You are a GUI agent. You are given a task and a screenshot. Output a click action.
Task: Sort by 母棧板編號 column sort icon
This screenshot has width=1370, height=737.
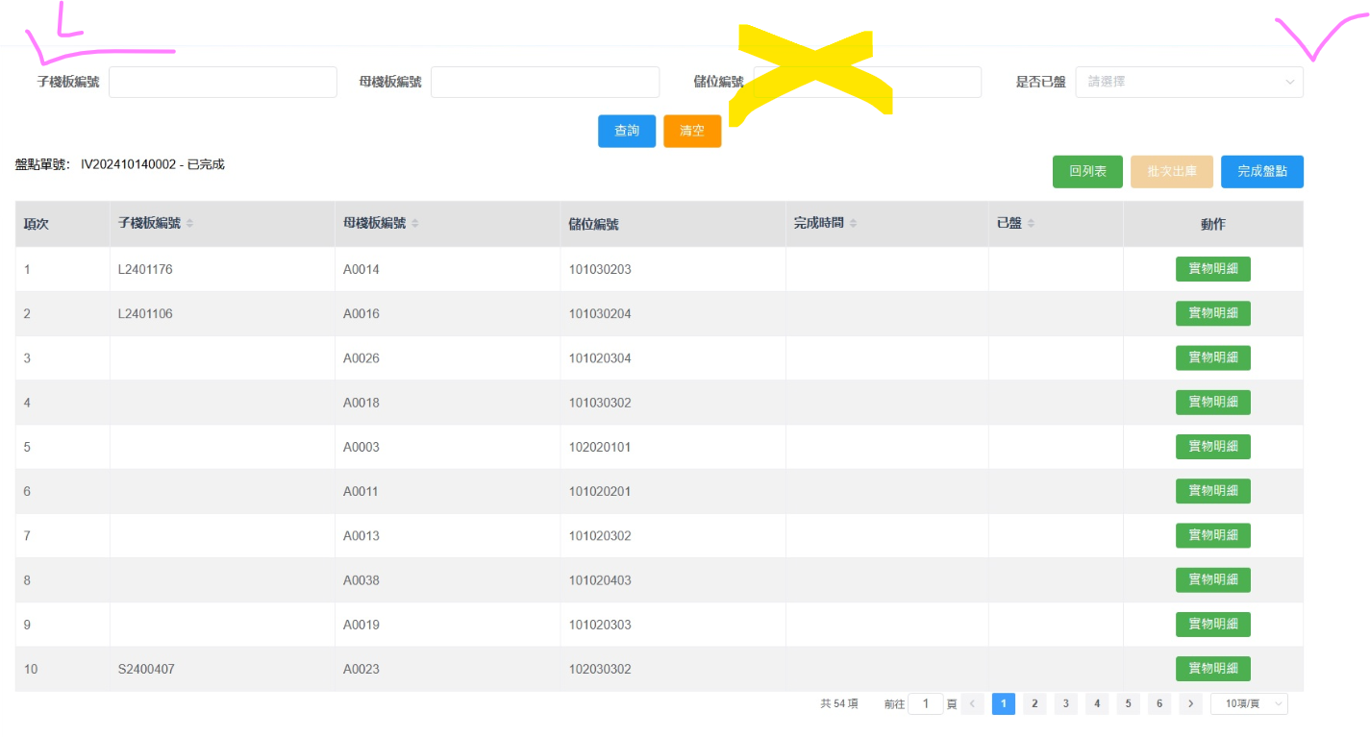click(415, 224)
